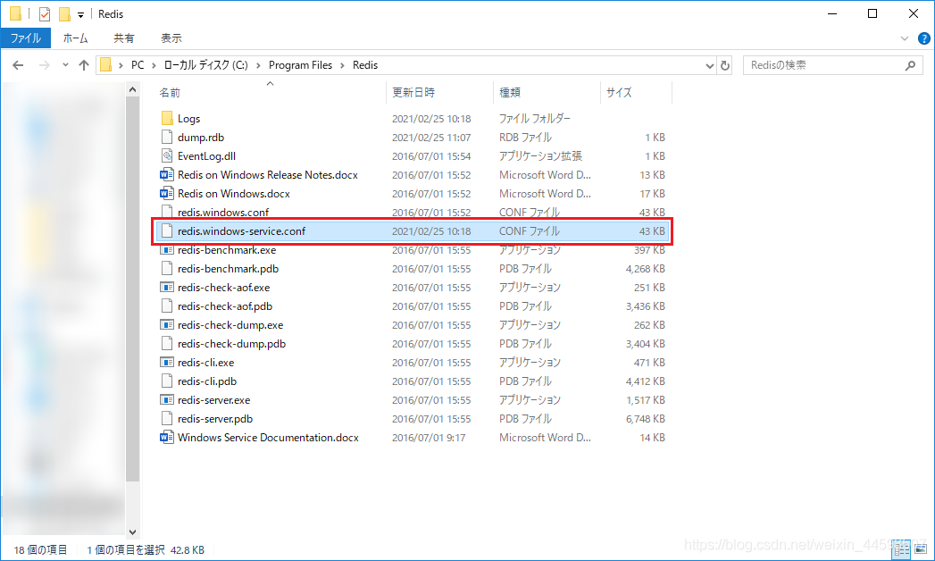The image size is (935, 561).
Task: Open the ファイル menu tab
Action: (x=26, y=38)
